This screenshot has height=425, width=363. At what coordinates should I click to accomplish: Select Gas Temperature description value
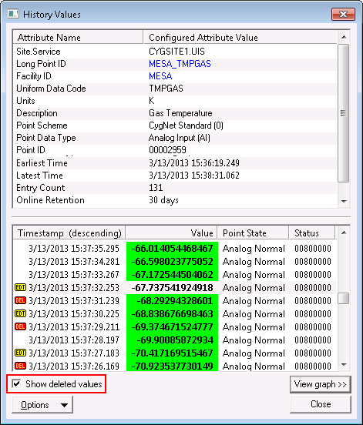point(180,113)
